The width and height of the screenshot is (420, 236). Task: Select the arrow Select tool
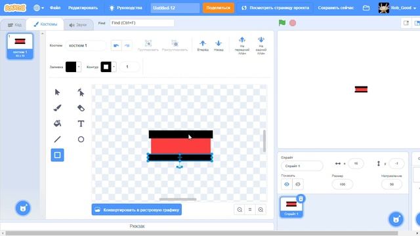57,92
